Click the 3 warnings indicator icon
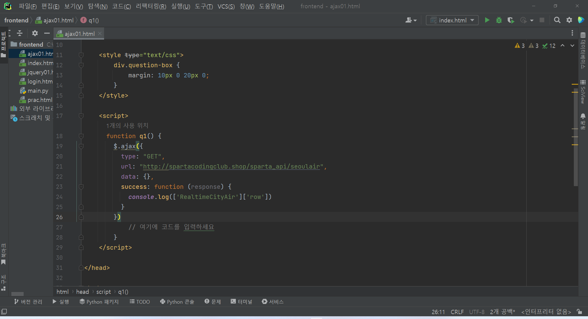588x319 pixels. pyautogui.click(x=520, y=46)
